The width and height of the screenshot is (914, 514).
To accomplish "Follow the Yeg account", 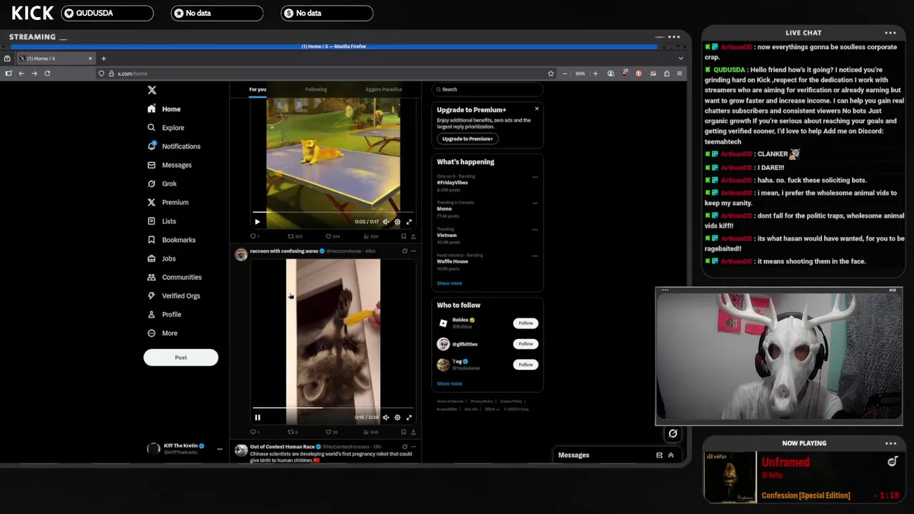I will point(526,365).
